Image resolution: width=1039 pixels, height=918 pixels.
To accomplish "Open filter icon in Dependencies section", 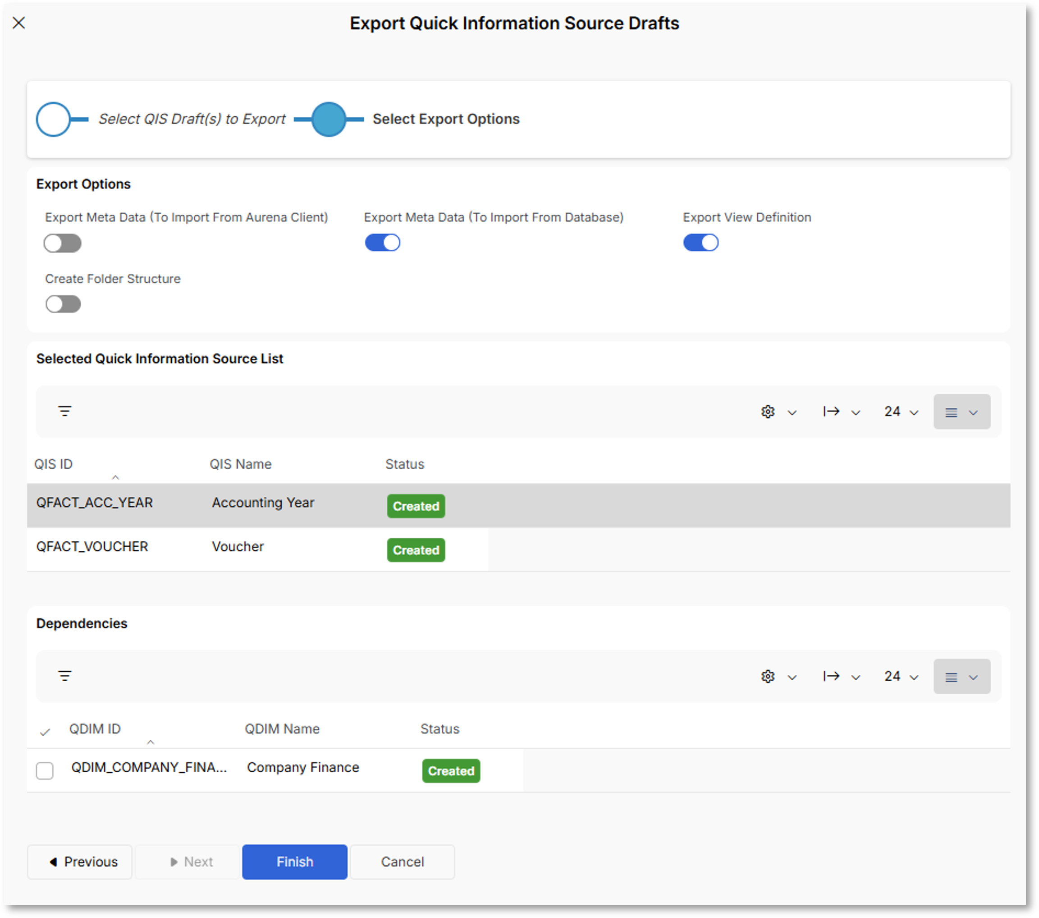I will coord(64,676).
